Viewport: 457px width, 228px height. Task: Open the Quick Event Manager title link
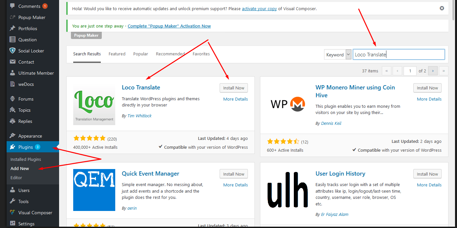[150, 174]
